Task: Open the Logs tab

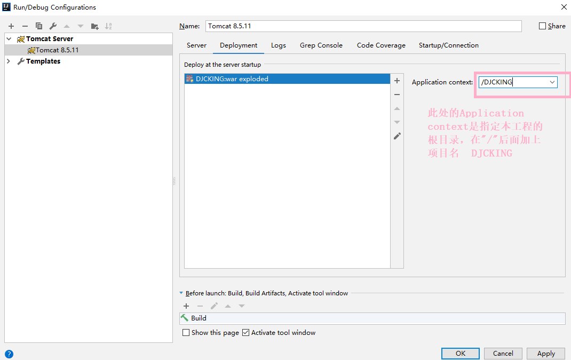Action: point(279,45)
